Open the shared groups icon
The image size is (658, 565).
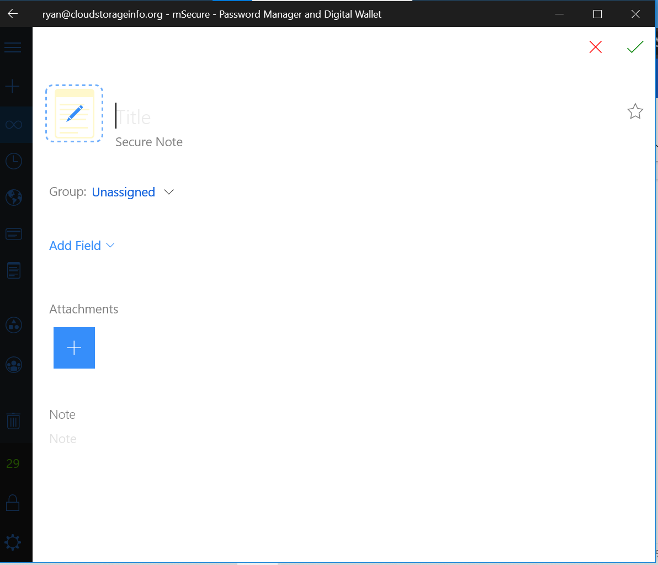(13, 364)
